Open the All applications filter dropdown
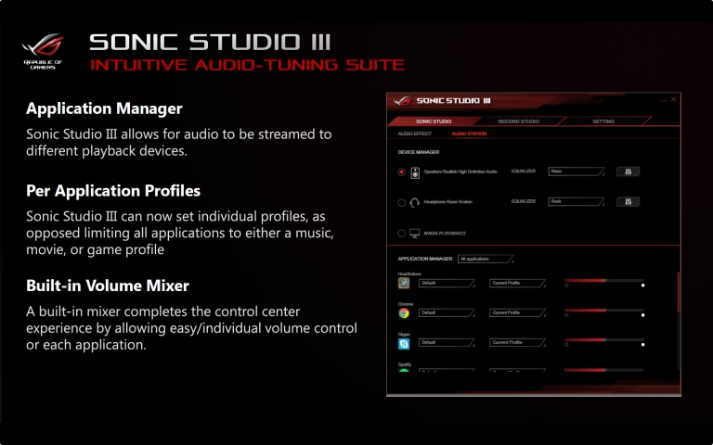The image size is (713, 445). click(x=486, y=260)
